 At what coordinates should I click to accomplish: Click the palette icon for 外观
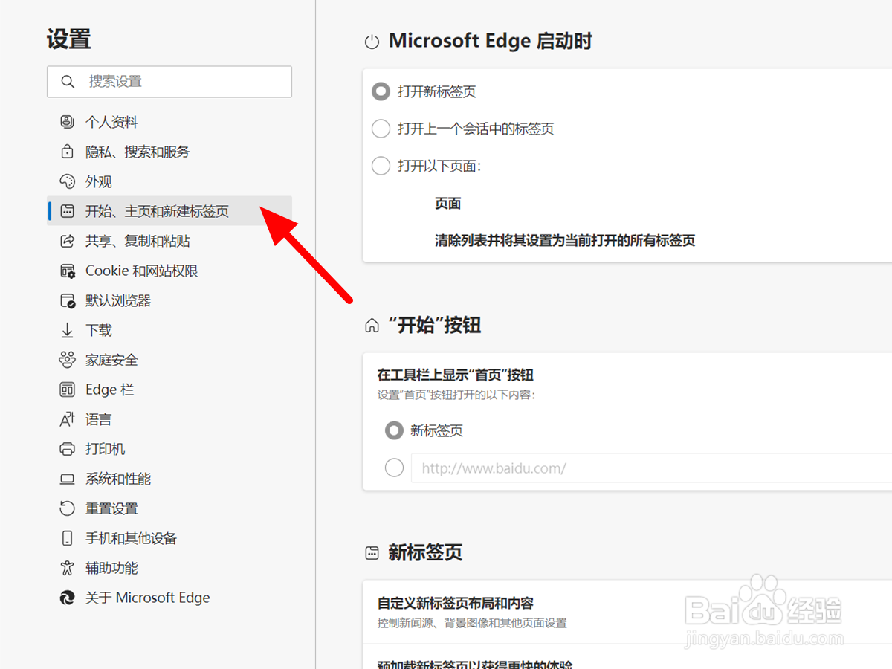pos(68,181)
